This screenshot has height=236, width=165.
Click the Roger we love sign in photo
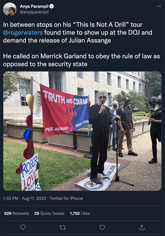[x=31, y=172]
